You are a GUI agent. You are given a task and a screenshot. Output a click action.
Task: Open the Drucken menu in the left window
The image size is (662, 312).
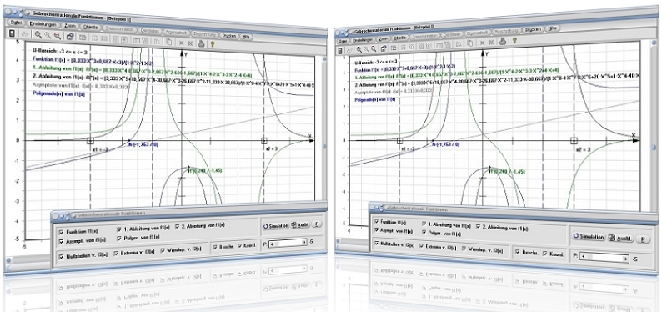click(229, 36)
